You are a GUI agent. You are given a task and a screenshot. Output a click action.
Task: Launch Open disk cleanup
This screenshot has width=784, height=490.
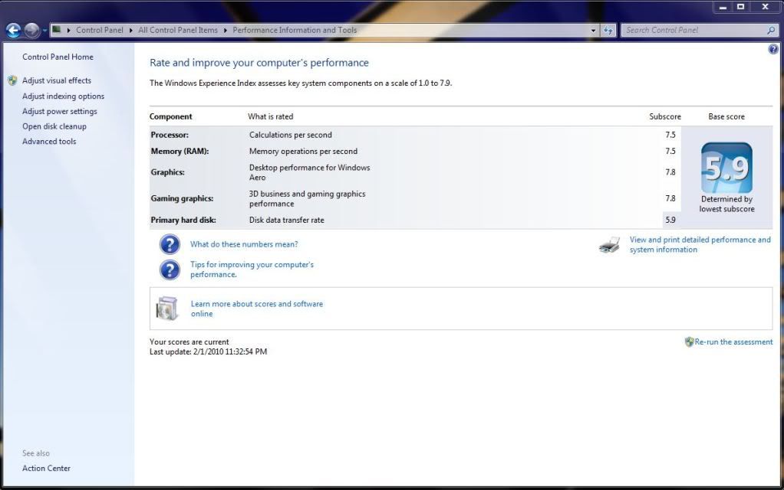(x=54, y=126)
